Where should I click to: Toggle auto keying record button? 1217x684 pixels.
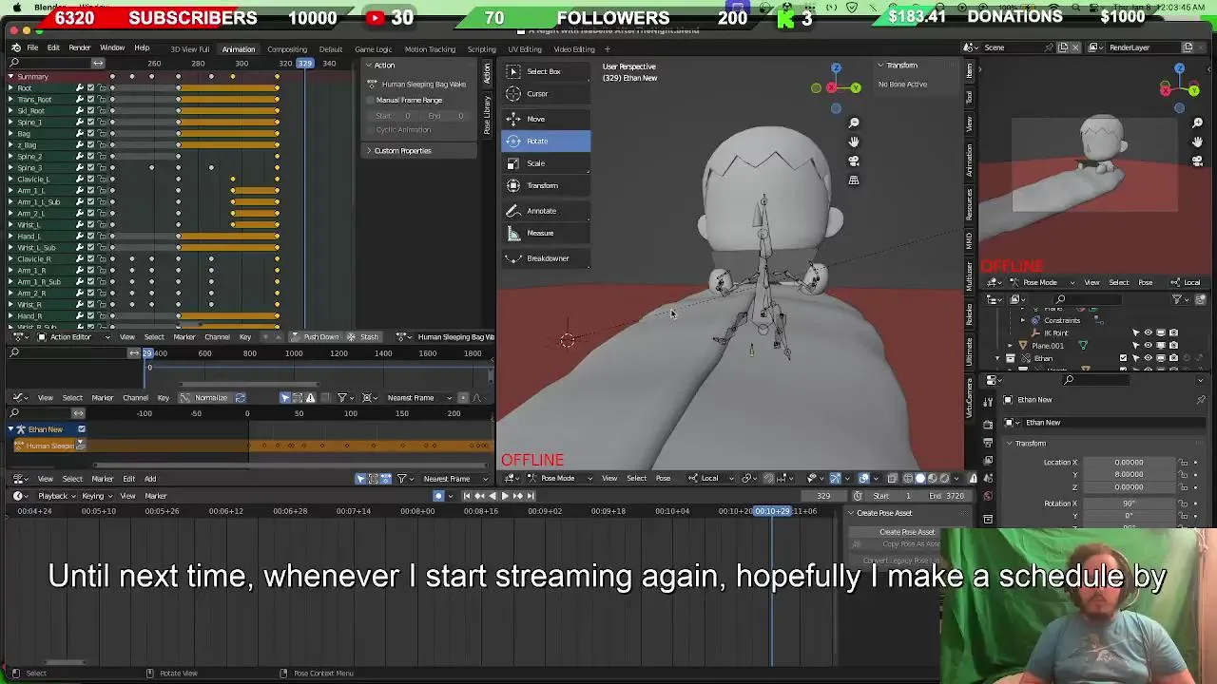point(438,496)
